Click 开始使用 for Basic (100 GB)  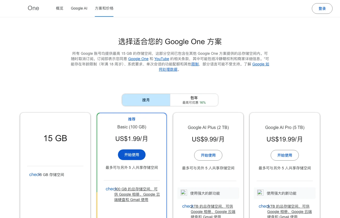click(132, 155)
